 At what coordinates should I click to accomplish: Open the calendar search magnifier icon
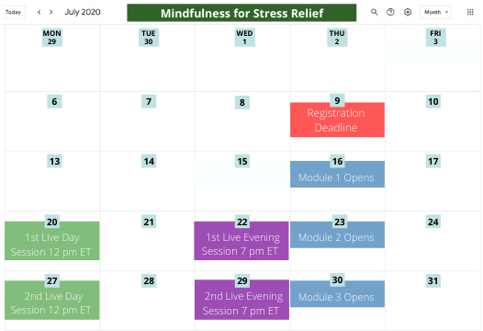pyautogui.click(x=374, y=12)
